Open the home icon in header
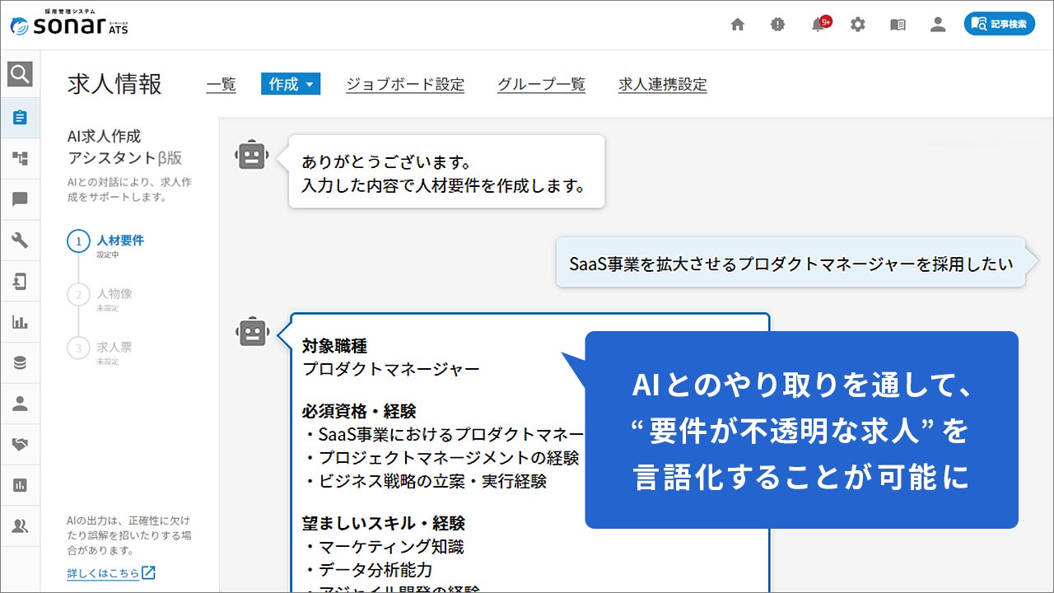The width and height of the screenshot is (1054, 593). pos(738,25)
